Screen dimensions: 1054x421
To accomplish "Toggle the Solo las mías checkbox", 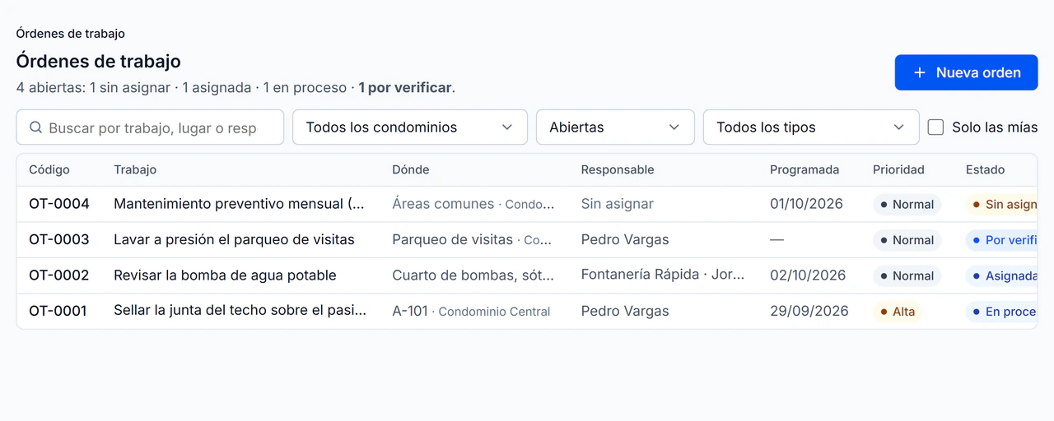I will coord(935,127).
